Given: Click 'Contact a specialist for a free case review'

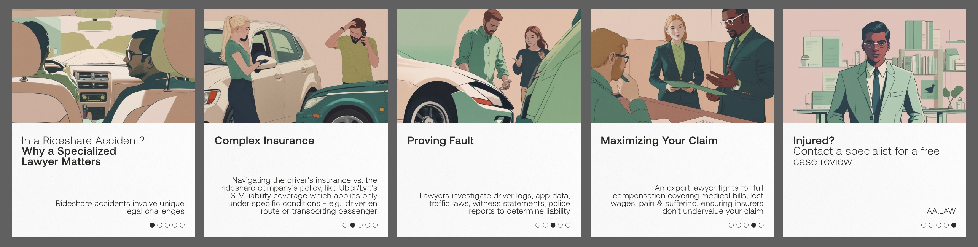Looking at the screenshot, I should [x=867, y=156].
